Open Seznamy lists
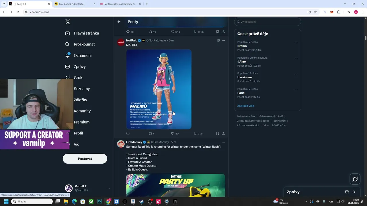Image resolution: width=367 pixels, height=206 pixels. (x=82, y=89)
